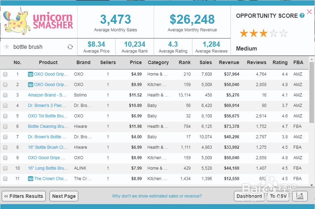Screen dimensions: 315x209
Task: Sort by Rating column header
Action: (x=280, y=62)
